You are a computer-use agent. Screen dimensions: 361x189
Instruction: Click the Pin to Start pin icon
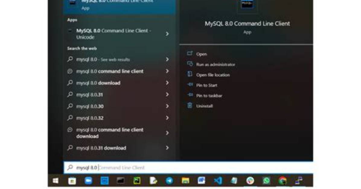(190, 85)
